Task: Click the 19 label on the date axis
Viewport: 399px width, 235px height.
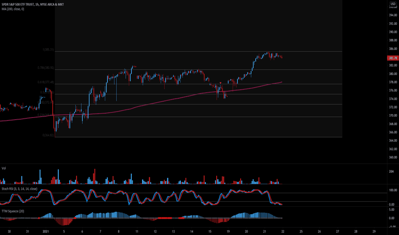Action: [228, 232]
